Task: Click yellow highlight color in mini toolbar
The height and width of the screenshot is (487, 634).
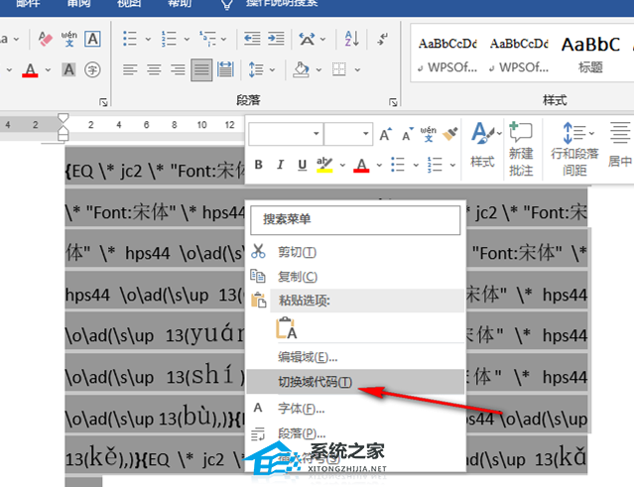Action: tap(324, 165)
